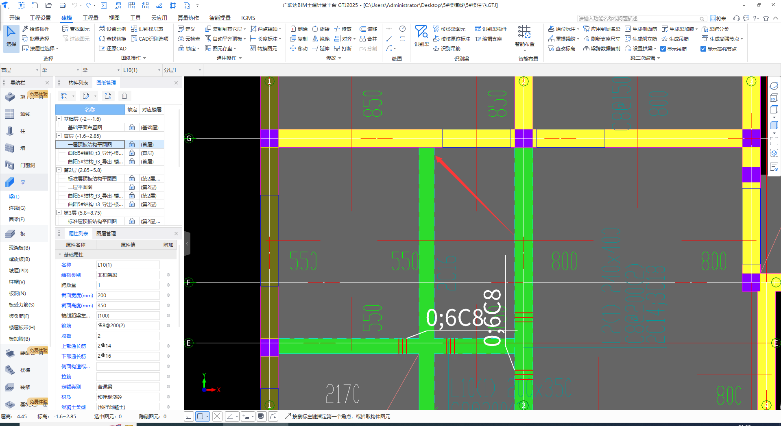This screenshot has height=426, width=781.
Task: Open 工程设置 ribbon tab
Action: tap(40, 18)
